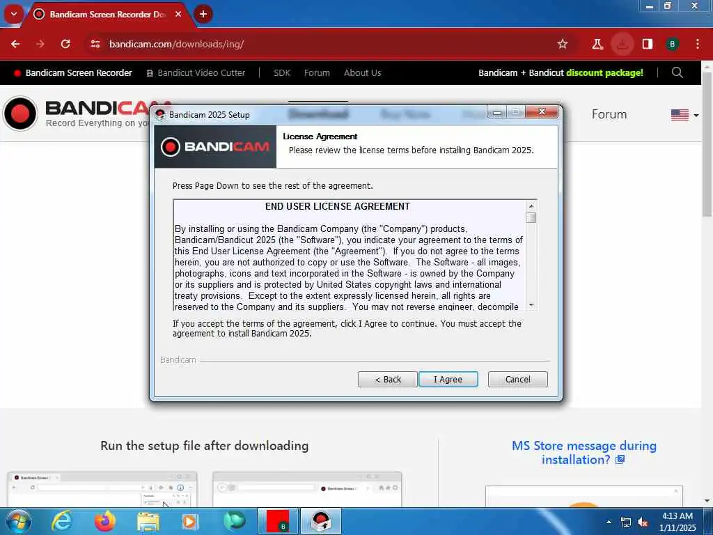Click the network tray icon

[x=626, y=522]
